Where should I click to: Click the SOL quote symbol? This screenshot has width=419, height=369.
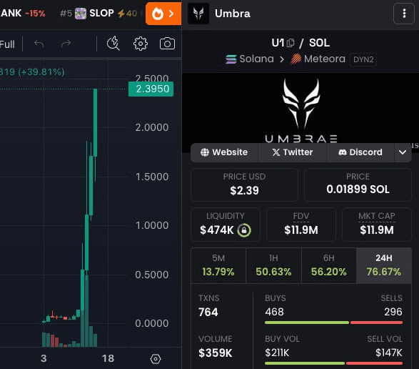(319, 43)
